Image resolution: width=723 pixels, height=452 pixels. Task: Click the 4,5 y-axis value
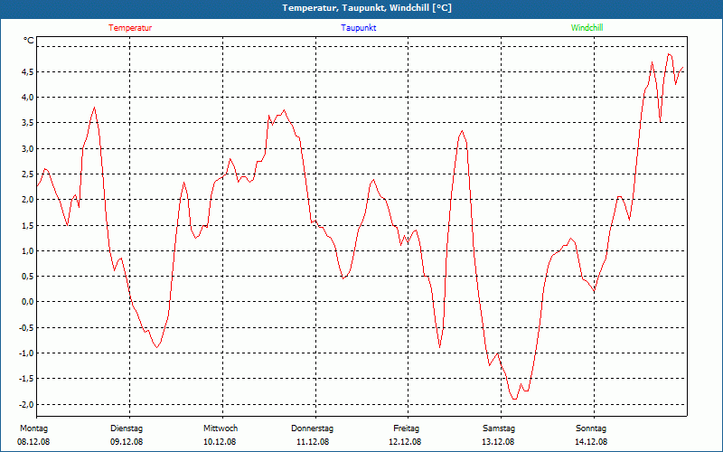coord(28,71)
